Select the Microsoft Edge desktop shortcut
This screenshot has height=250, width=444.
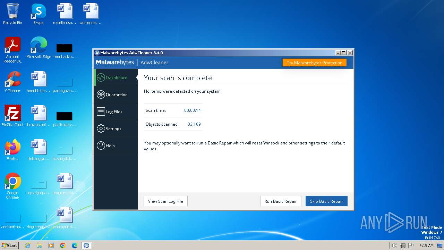39,48
